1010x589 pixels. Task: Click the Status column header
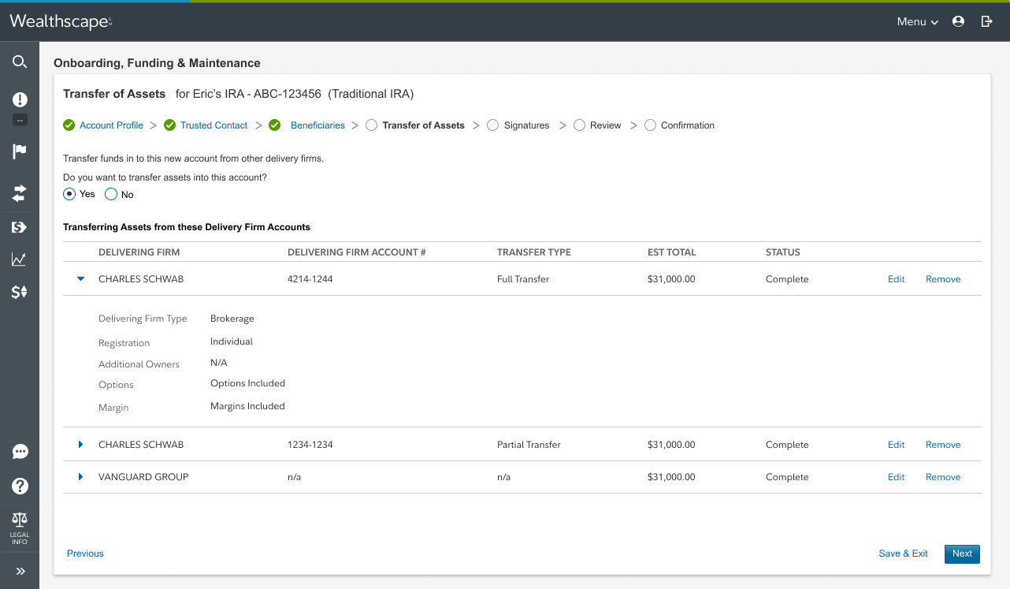click(x=783, y=252)
